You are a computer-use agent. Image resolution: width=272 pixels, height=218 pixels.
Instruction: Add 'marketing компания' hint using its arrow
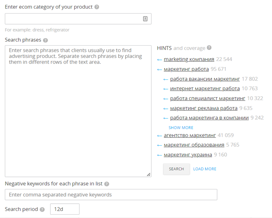point(159,59)
